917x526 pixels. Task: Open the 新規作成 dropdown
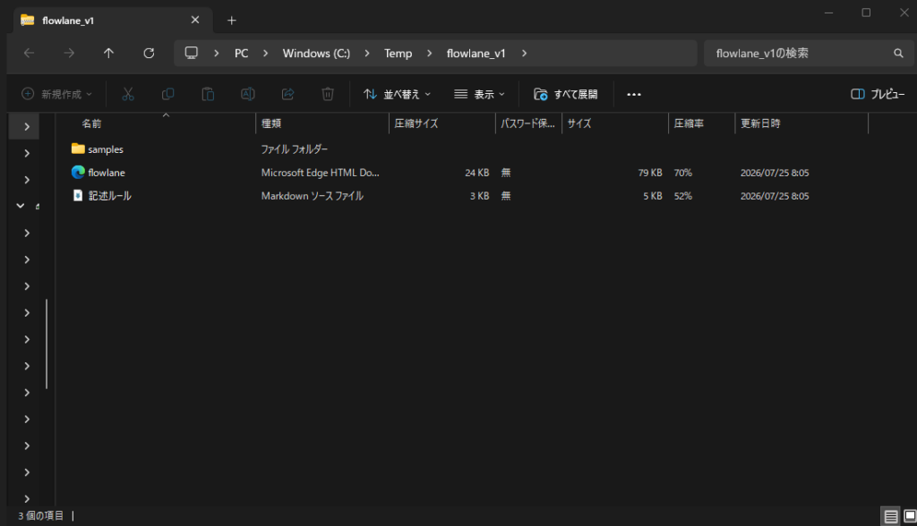coord(56,94)
